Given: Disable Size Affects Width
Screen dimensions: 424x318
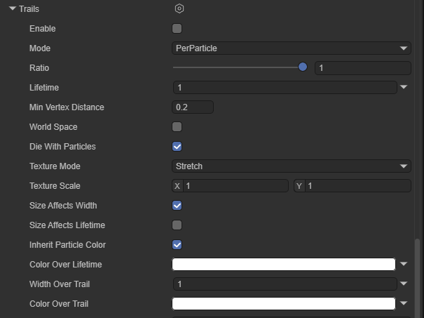Looking at the screenshot, I should click(x=177, y=206).
